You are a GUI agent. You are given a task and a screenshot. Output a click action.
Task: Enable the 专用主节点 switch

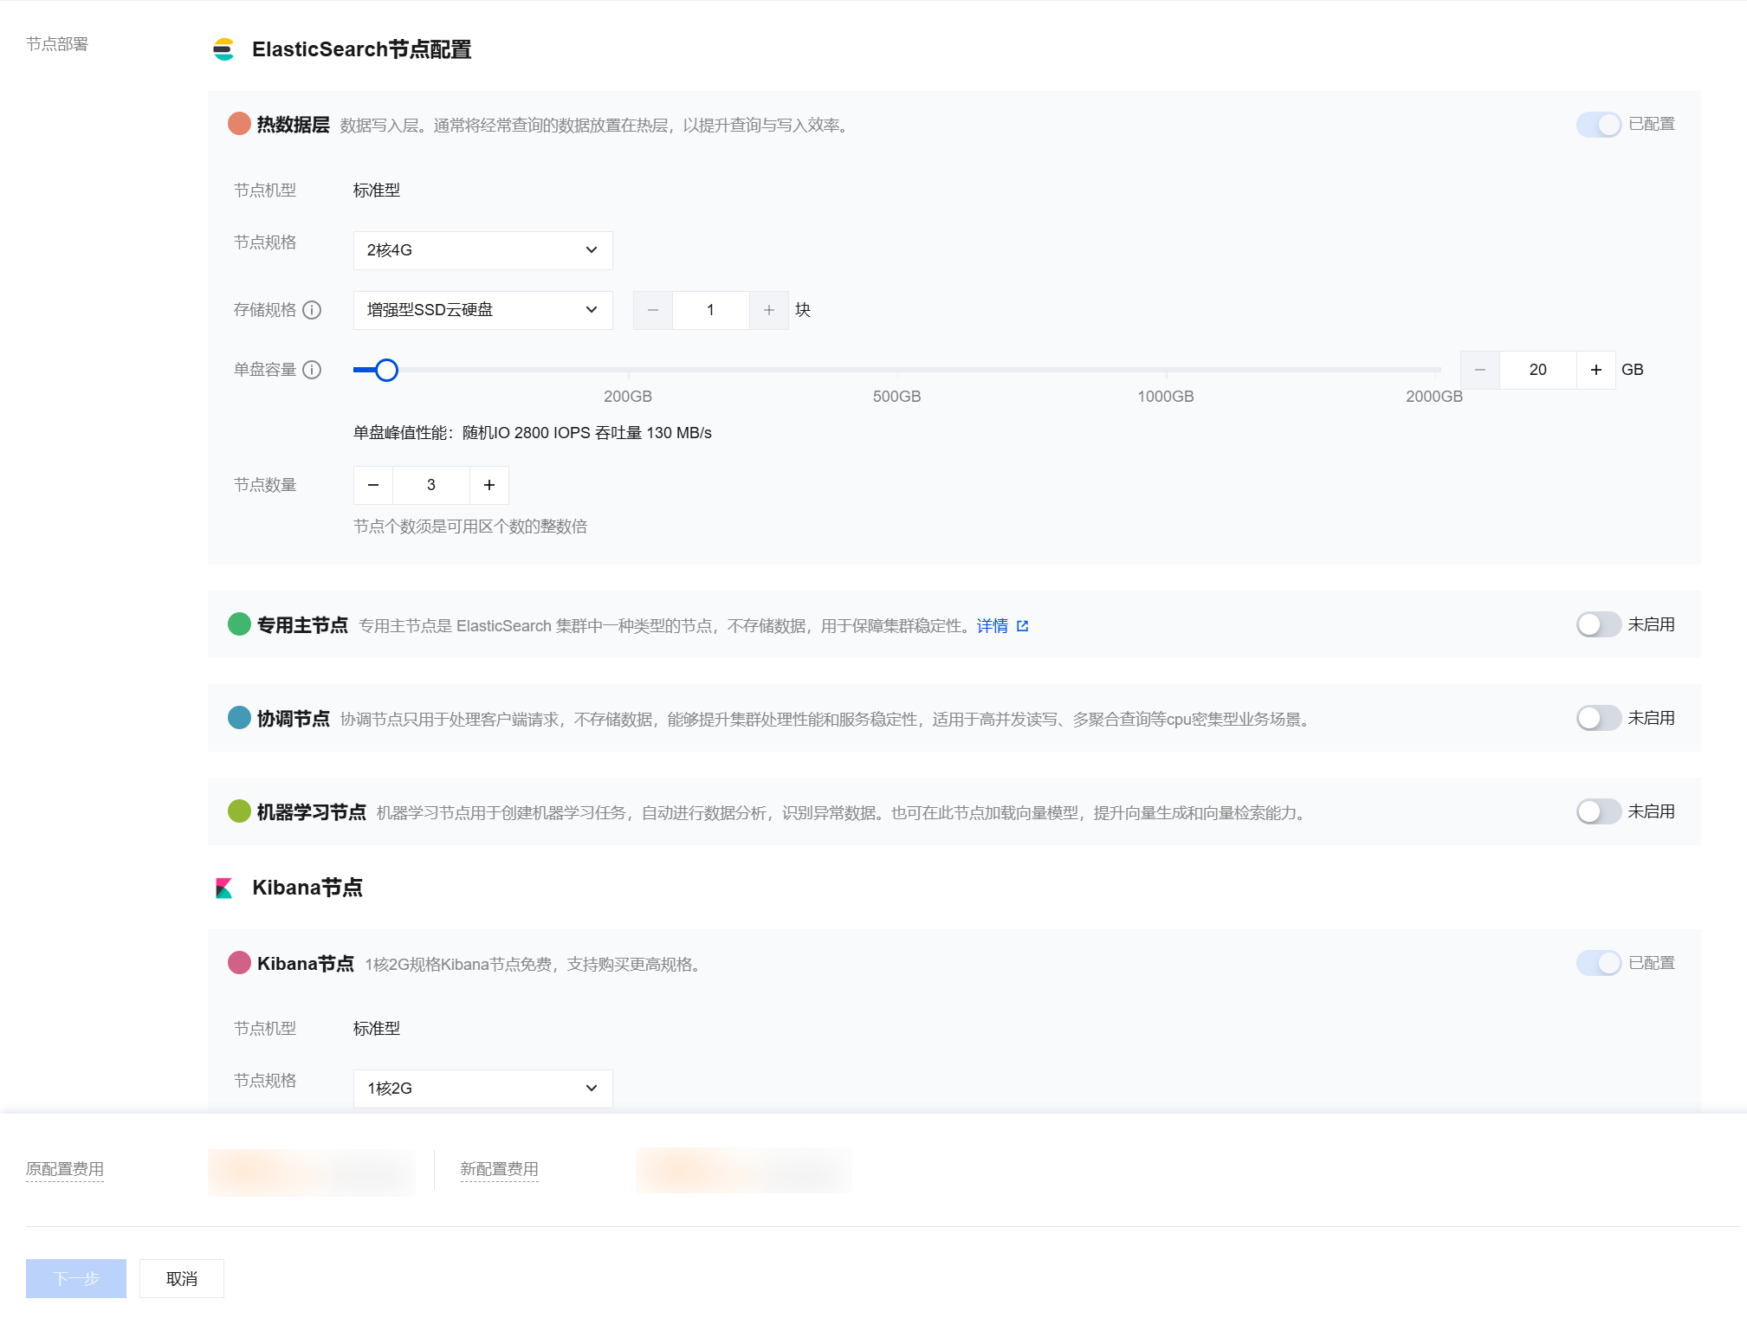pos(1598,624)
